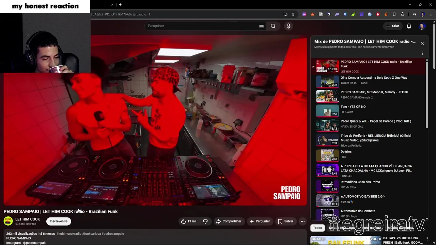This screenshot has width=436, height=245.
Task: Click the search magnifier button
Action: pyautogui.click(x=273, y=26)
